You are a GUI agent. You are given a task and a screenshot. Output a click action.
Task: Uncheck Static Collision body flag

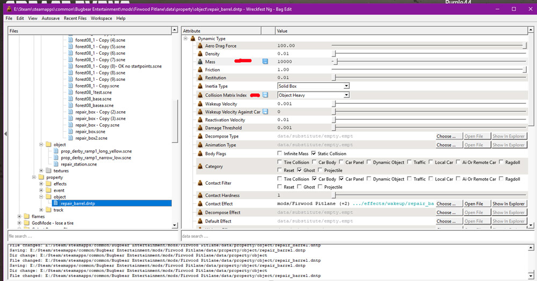click(x=314, y=153)
